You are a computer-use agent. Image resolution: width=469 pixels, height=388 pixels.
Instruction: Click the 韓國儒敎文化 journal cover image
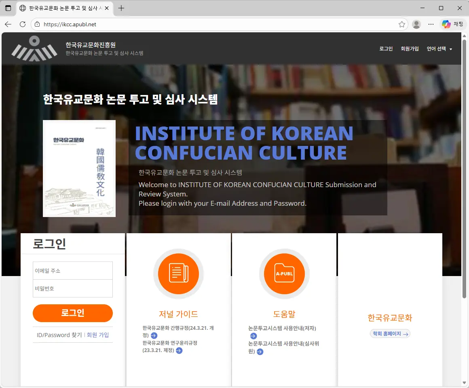(x=79, y=168)
